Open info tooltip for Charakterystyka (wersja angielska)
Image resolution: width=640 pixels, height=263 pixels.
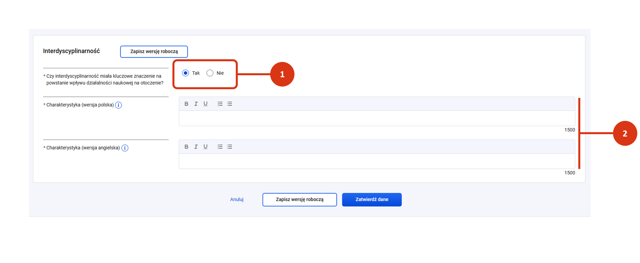pyautogui.click(x=125, y=148)
